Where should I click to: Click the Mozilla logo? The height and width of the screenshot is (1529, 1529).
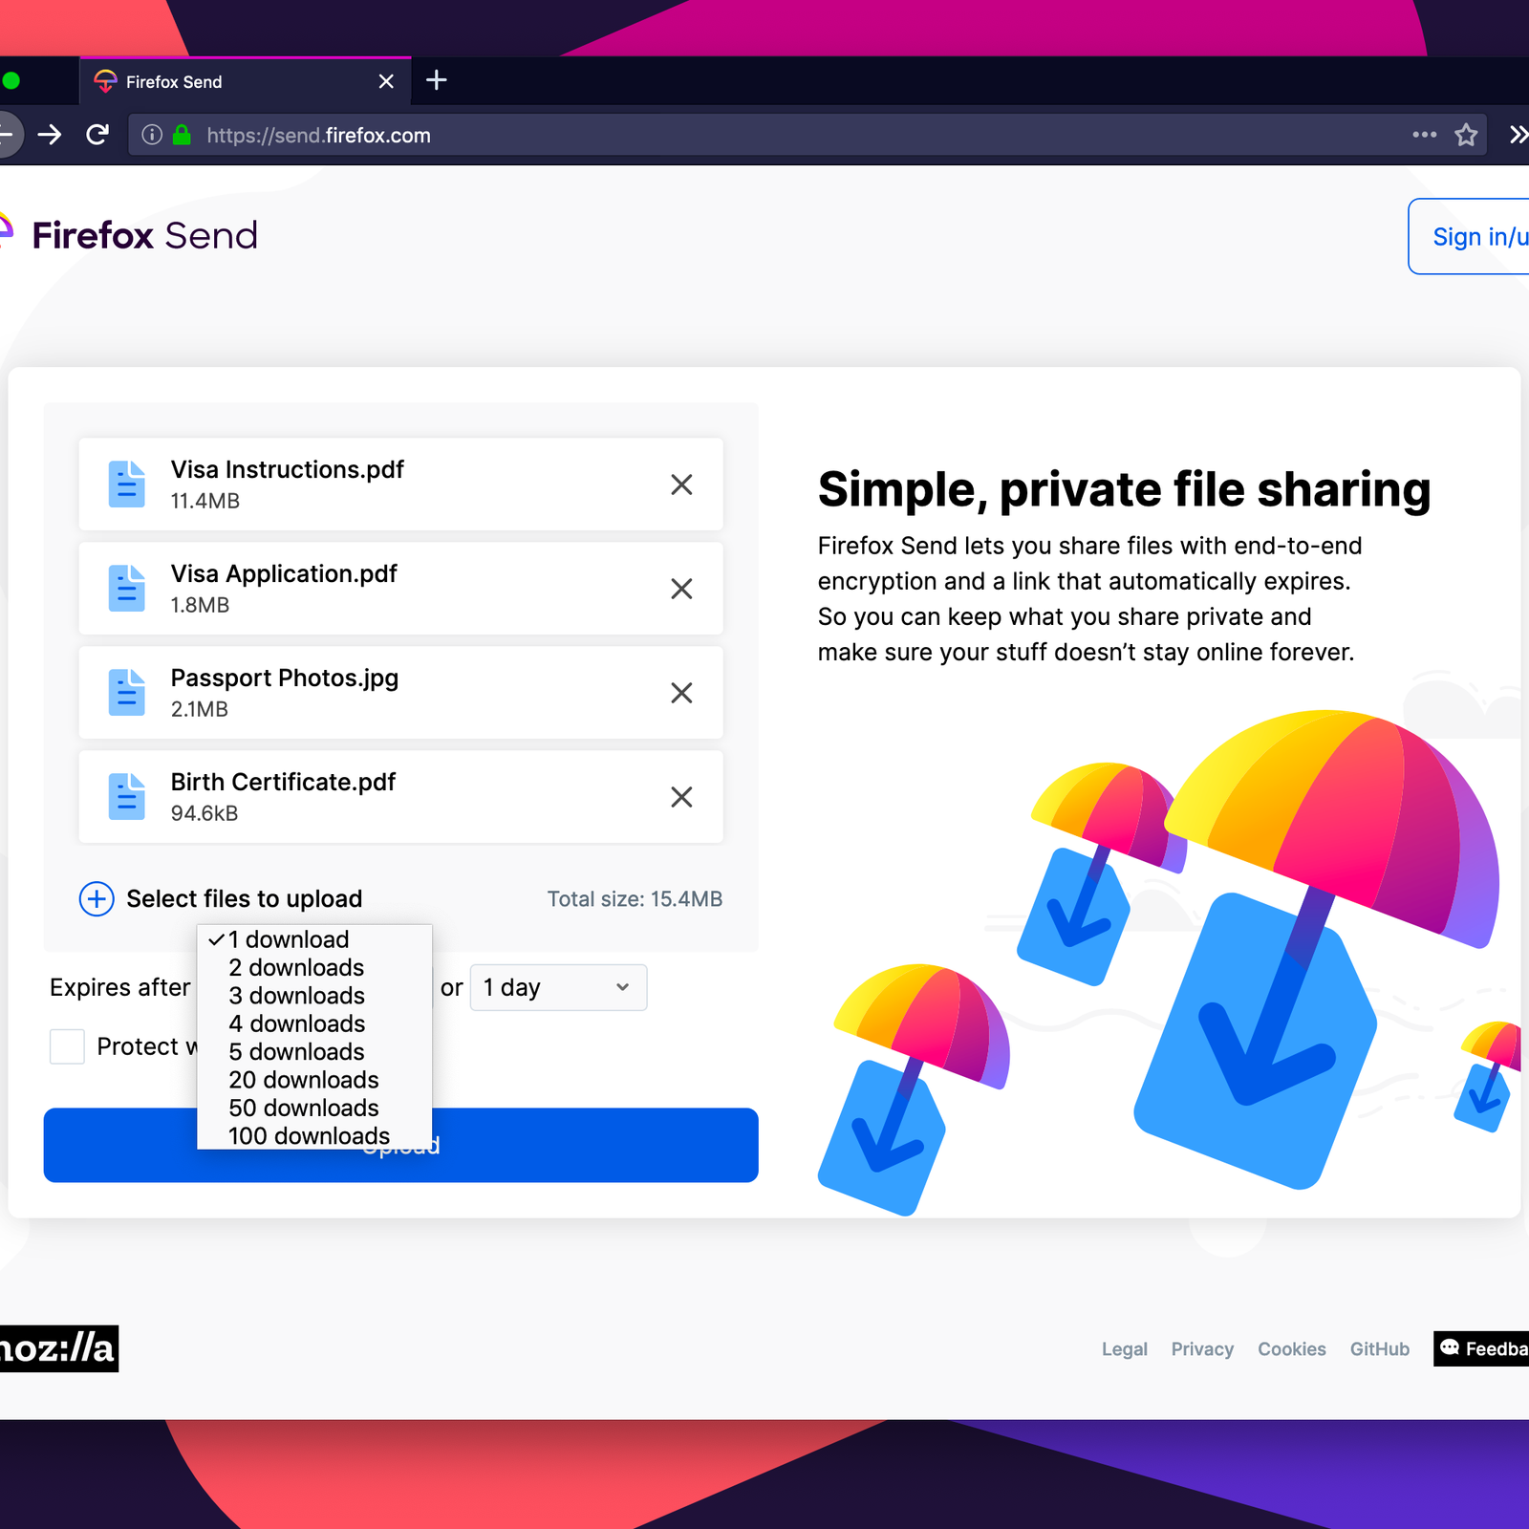click(57, 1348)
